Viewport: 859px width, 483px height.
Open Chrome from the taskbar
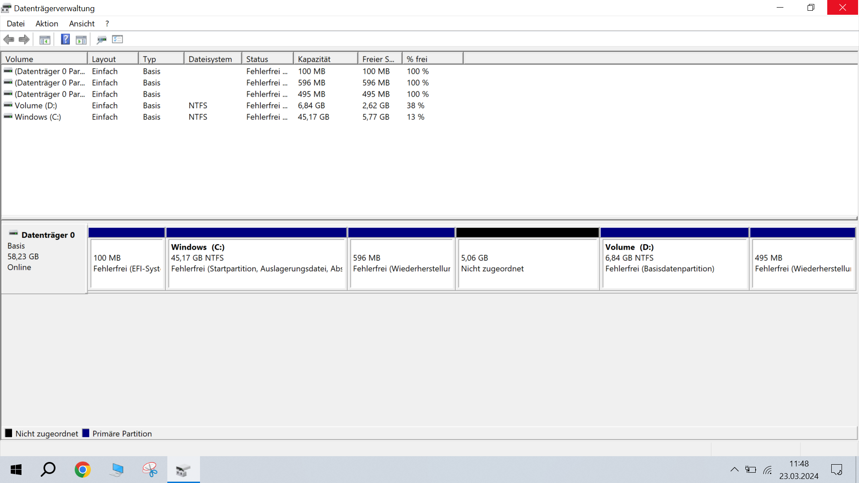coord(83,470)
